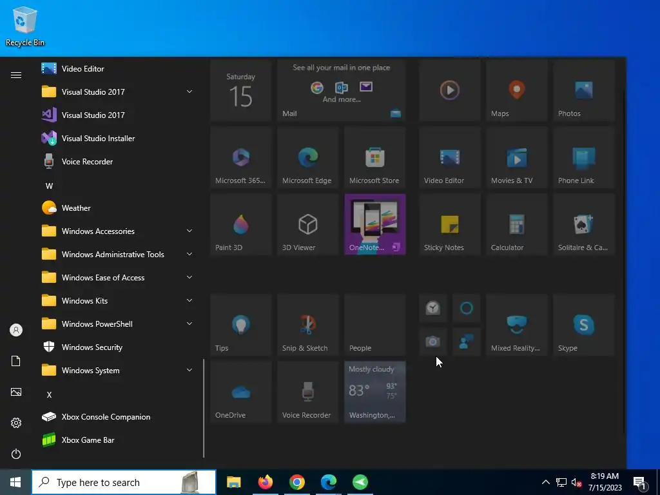Image resolution: width=660 pixels, height=495 pixels.
Task: Open the Power options button
Action: (16, 454)
